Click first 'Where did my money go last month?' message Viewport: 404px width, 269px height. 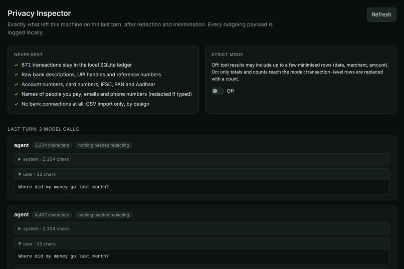[63, 187]
